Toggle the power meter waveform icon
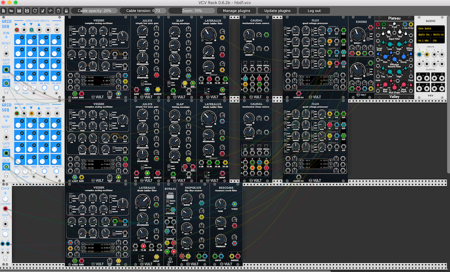 click(51, 11)
